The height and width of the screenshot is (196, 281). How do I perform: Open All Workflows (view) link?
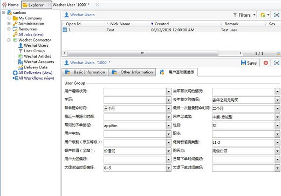36,78
